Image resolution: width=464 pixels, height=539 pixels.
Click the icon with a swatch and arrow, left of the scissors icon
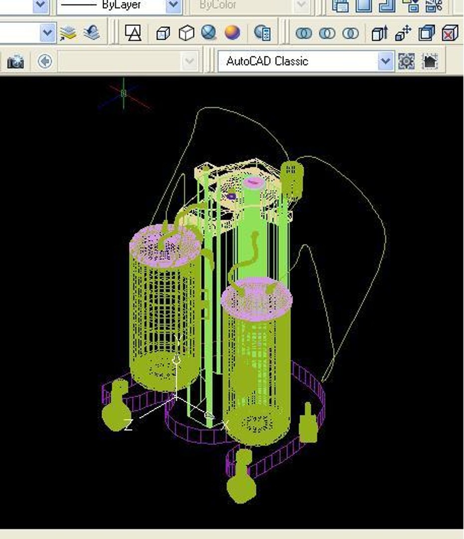point(411,5)
